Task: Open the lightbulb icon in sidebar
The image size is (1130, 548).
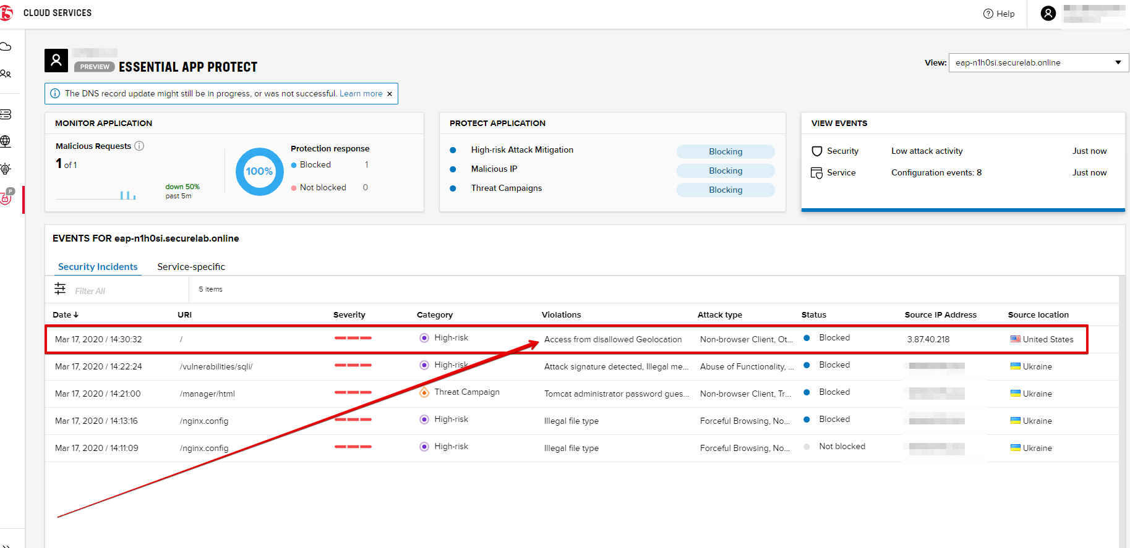Action: point(6,169)
